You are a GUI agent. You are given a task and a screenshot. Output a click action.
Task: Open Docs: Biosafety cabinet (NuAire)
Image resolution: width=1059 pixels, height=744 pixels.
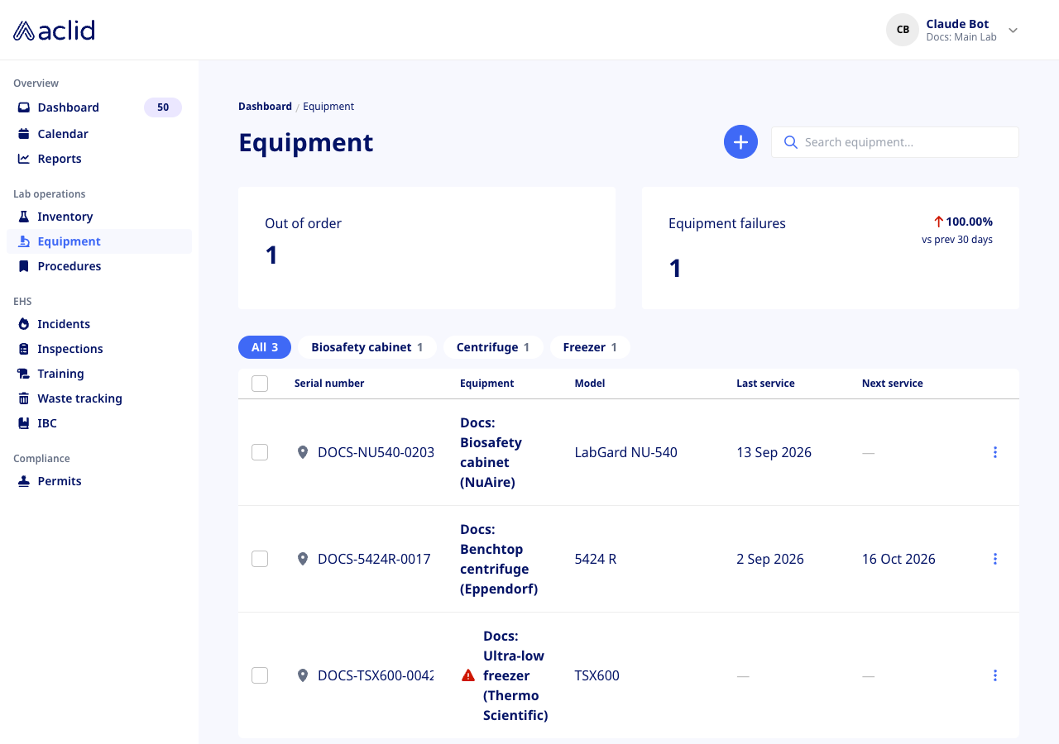491,452
